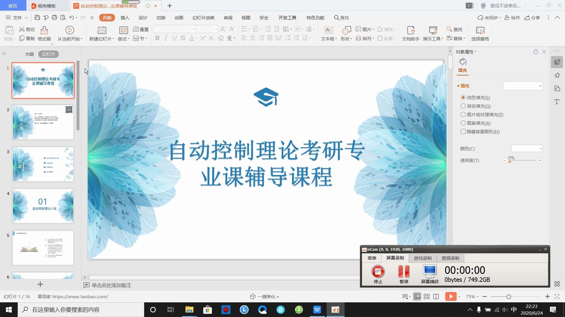Select the 渐变填充 gradient fill option
The image size is (565, 317).
[463, 106]
